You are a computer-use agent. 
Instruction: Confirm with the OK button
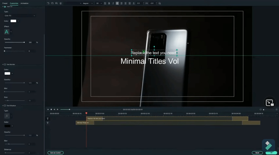(x=271, y=153)
